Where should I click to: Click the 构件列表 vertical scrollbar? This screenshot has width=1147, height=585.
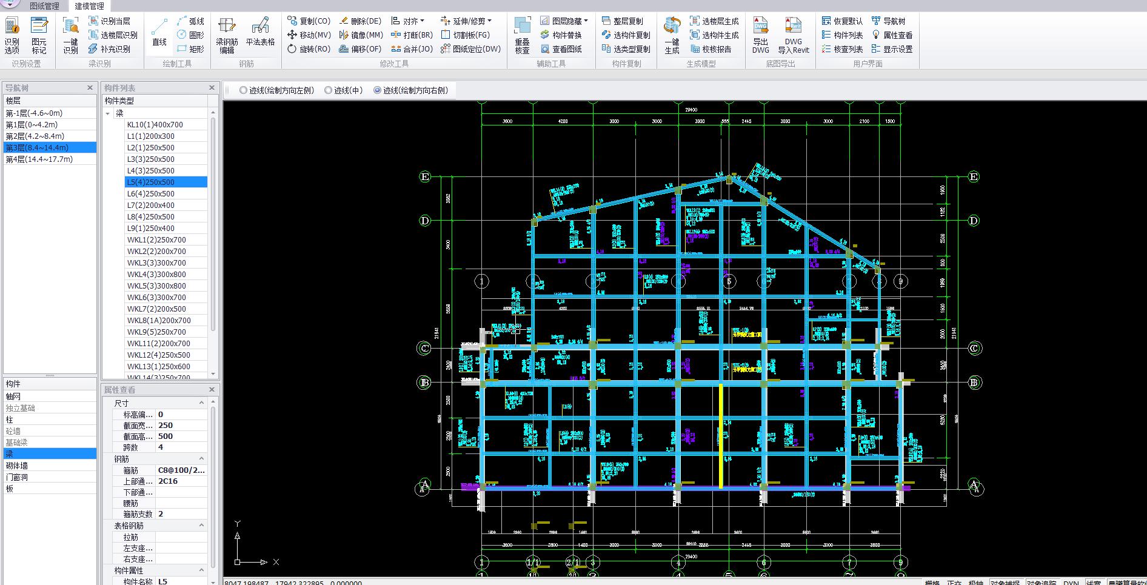tap(213, 224)
